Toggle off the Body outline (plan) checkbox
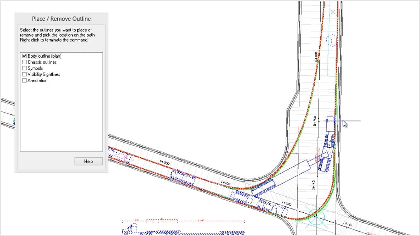420x236 pixels. 24,56
